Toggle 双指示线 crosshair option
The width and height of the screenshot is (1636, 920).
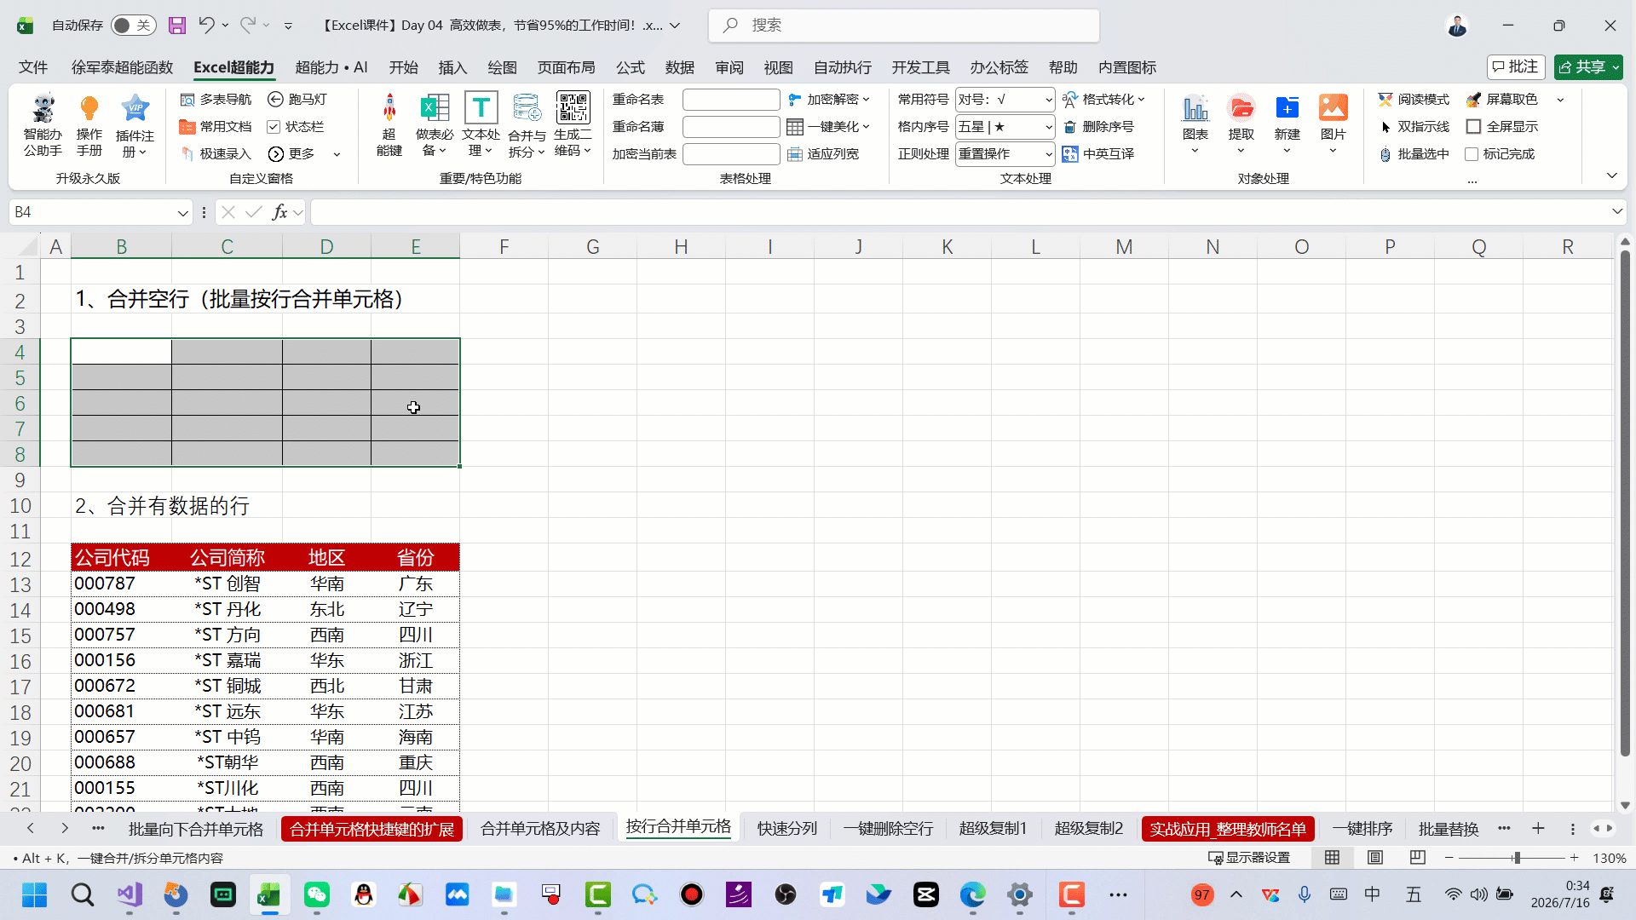coord(1414,127)
